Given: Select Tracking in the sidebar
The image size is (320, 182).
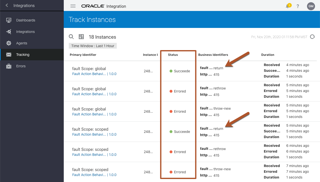Looking at the screenshot, I should [x=22, y=55].
